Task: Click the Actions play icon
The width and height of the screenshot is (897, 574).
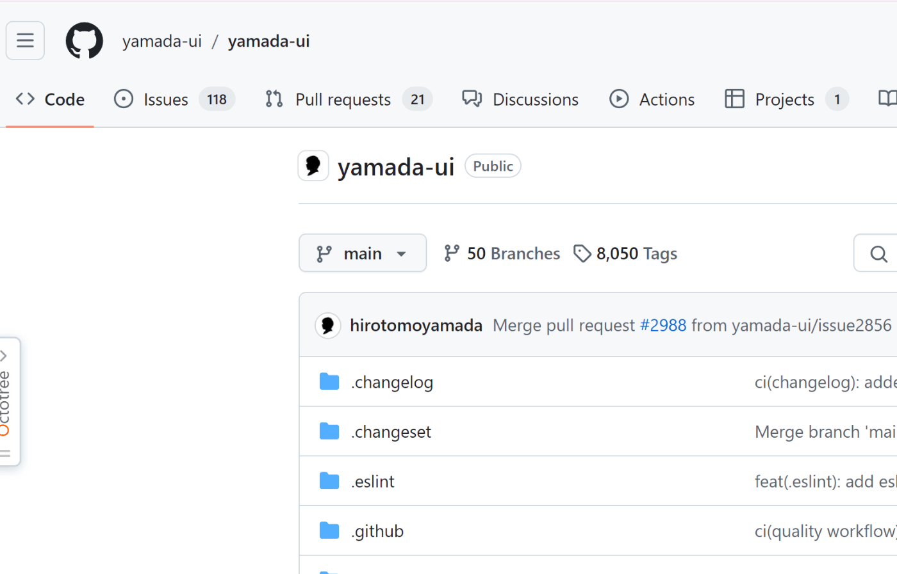Action: click(x=619, y=99)
